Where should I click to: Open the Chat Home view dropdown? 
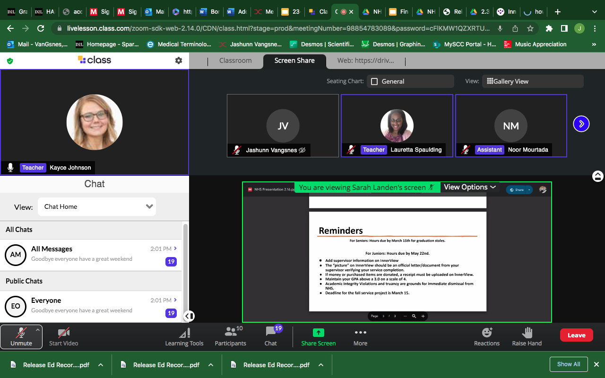click(97, 206)
